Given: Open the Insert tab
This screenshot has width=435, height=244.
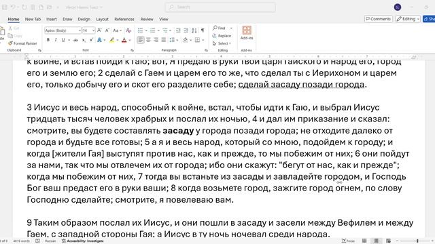Looking at the screenshot, I should [52, 19].
